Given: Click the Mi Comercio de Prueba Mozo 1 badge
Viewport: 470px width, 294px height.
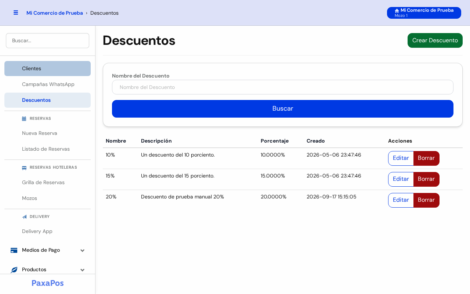Looking at the screenshot, I should [x=424, y=13].
